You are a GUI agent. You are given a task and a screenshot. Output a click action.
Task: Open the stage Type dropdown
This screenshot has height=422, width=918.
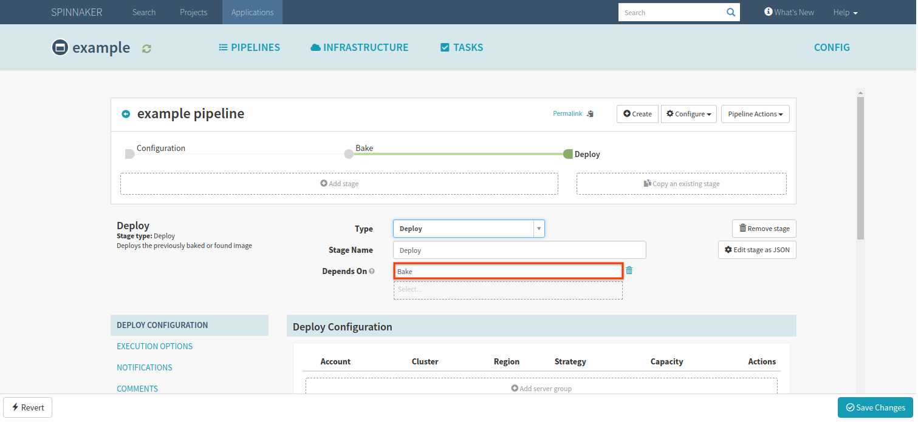(468, 229)
